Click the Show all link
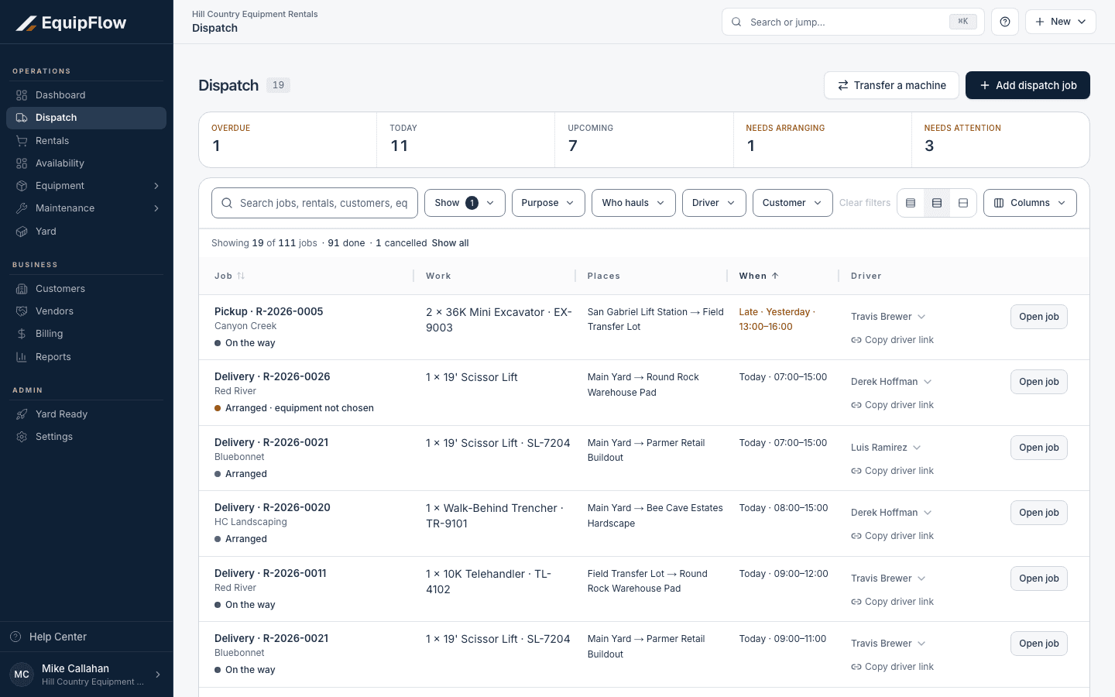The image size is (1115, 697). click(x=450, y=243)
